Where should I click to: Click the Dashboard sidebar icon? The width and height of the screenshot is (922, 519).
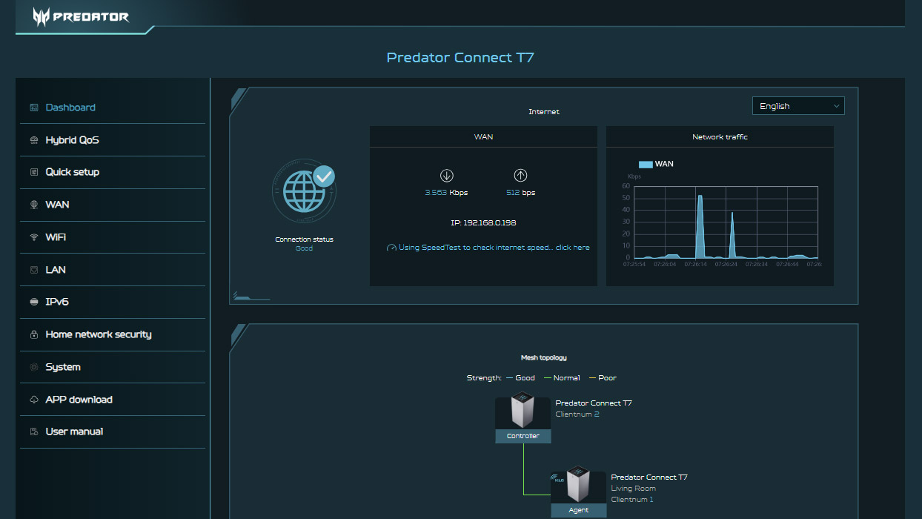[x=34, y=108]
